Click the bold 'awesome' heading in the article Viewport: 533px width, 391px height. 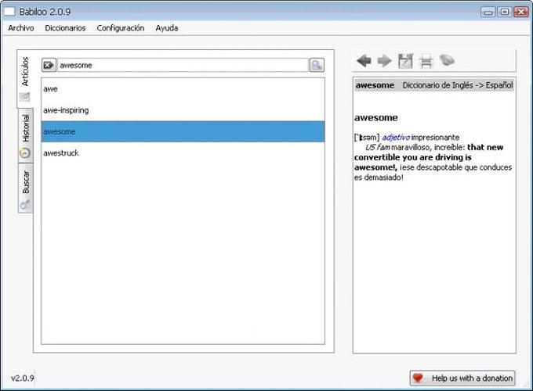point(376,117)
